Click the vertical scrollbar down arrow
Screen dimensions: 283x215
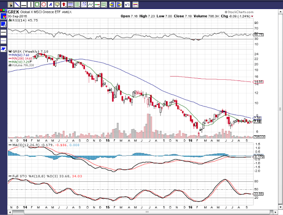click(280, 207)
